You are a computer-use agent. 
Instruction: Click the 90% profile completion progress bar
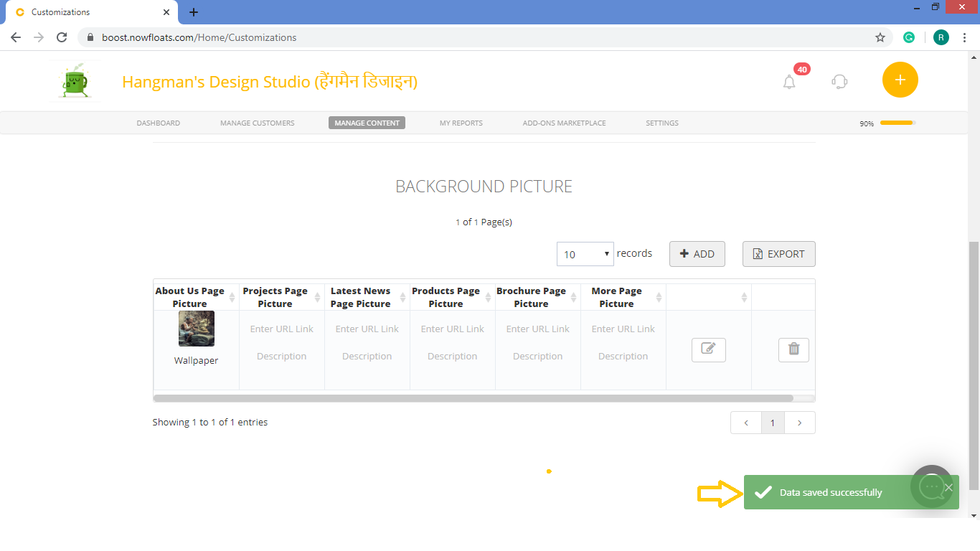tap(898, 123)
